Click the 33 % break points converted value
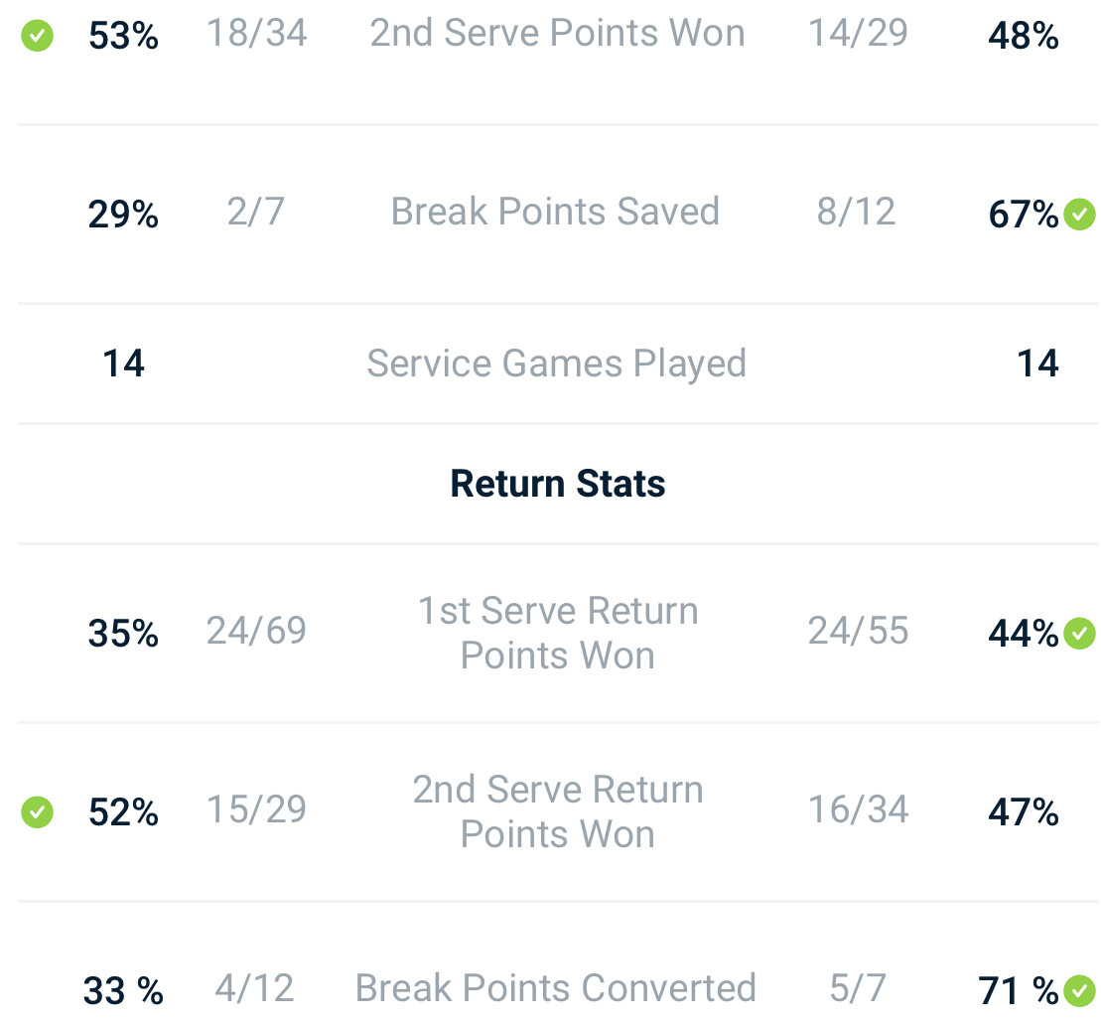The height and width of the screenshot is (1022, 1101). 123,990
